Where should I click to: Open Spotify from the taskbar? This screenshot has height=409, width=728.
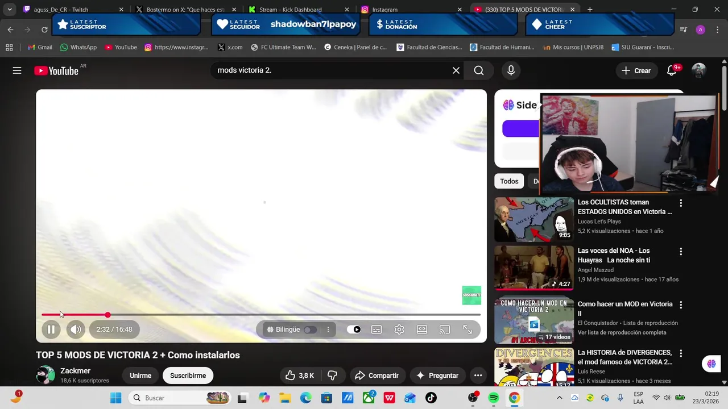point(494,398)
